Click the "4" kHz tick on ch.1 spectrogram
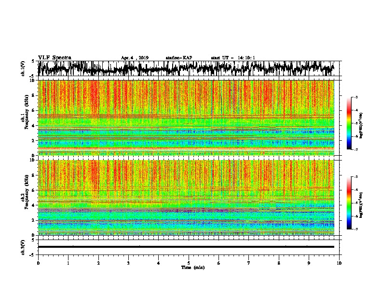Image resolution: width=382 pixels, height=295 pixels. (x=34, y=126)
